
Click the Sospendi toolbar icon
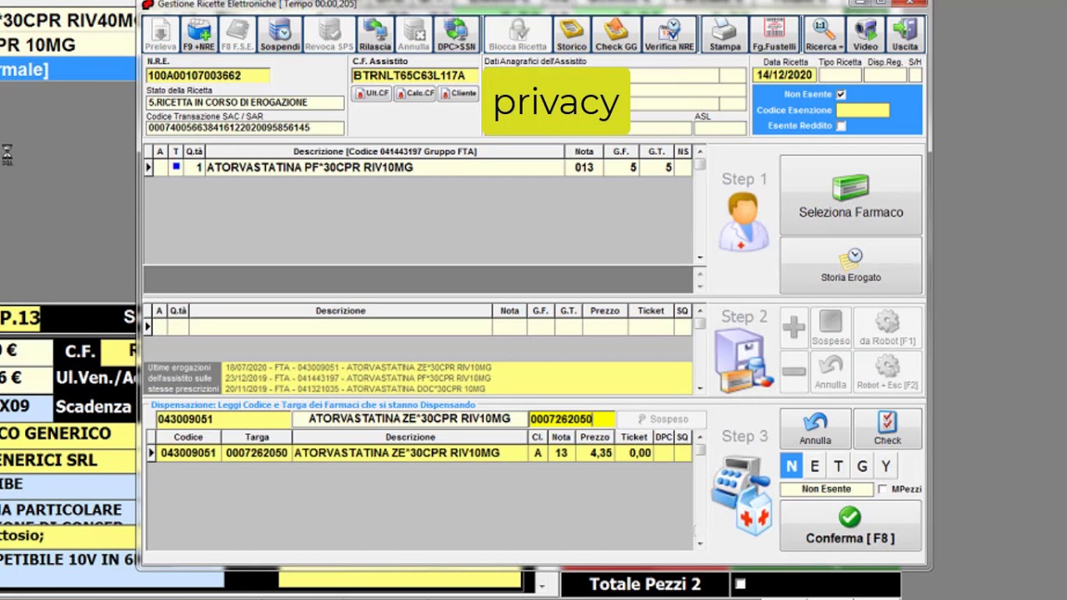[x=280, y=35]
